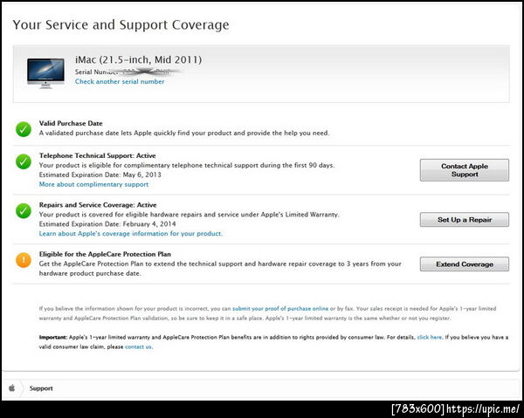
Task: Click the green checkmark beside Repairs and Service Coverage
Action: point(24,210)
